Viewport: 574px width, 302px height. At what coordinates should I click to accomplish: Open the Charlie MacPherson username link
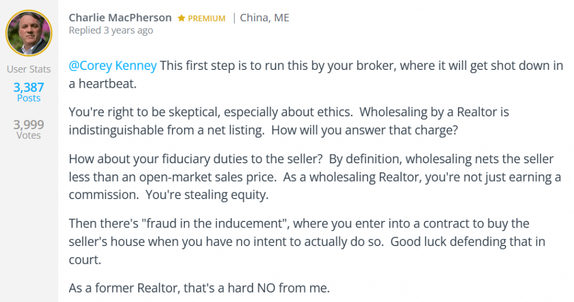click(120, 17)
